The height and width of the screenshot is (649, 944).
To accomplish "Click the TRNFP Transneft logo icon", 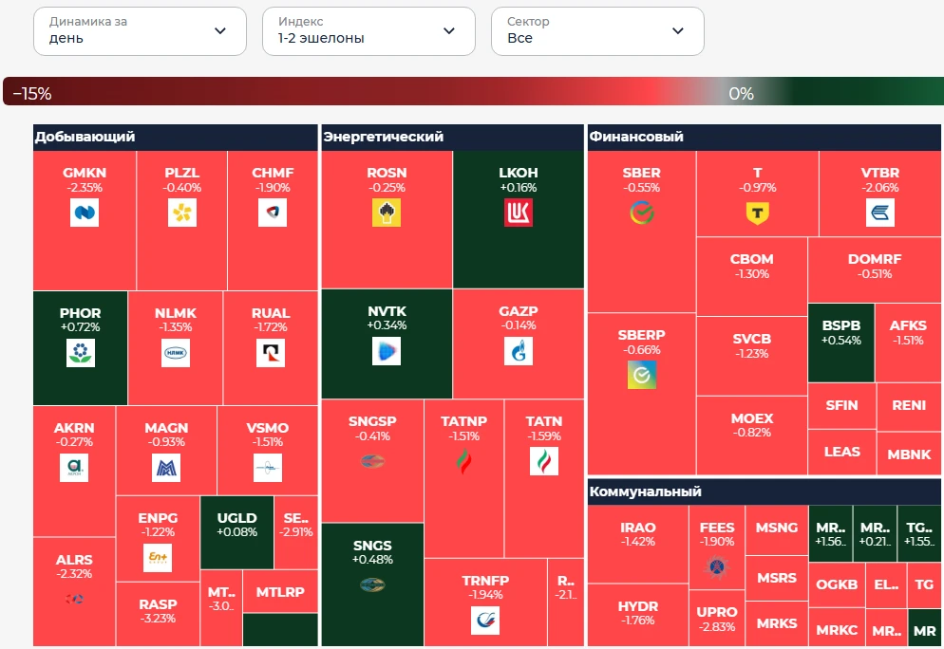I will 485,621.
